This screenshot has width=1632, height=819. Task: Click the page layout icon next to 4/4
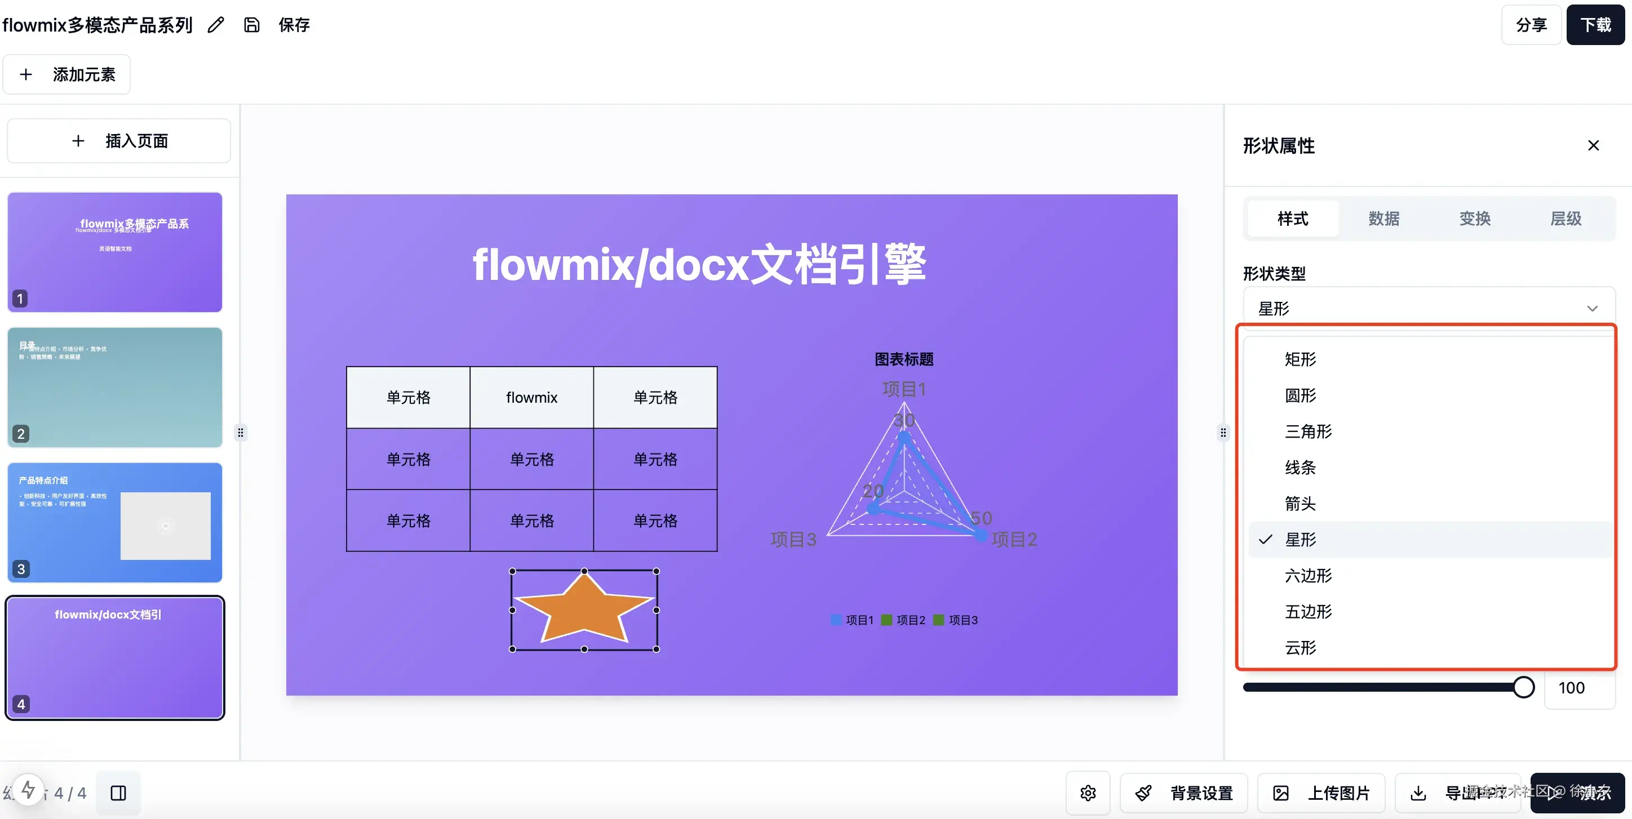click(118, 793)
